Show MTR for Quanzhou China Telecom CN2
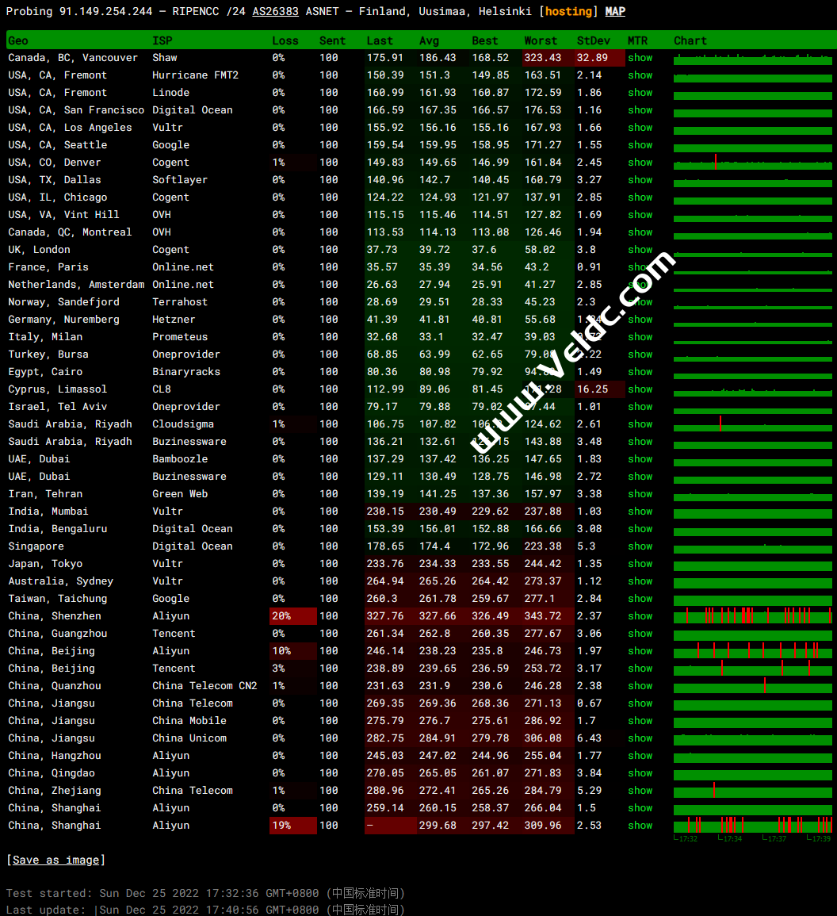The height and width of the screenshot is (916, 837). click(x=640, y=686)
